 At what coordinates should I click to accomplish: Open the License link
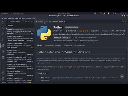[x=105, y=31]
